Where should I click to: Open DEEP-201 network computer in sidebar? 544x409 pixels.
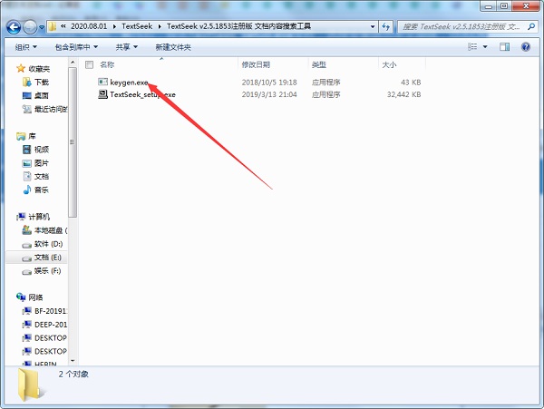pyautogui.click(x=45, y=325)
